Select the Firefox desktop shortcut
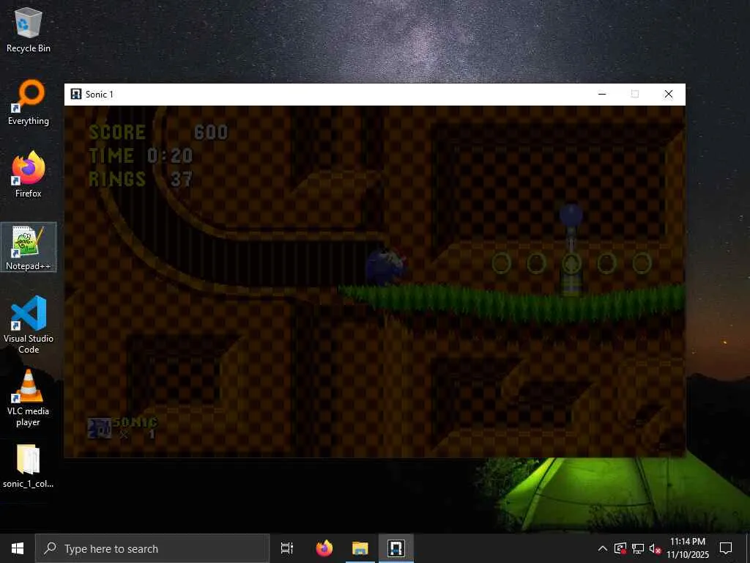 click(29, 174)
